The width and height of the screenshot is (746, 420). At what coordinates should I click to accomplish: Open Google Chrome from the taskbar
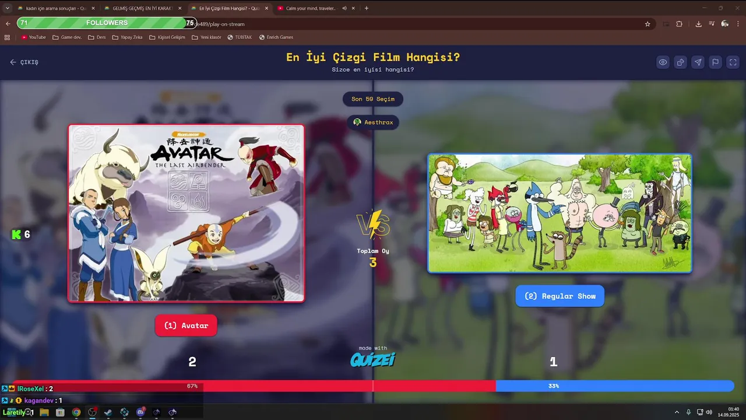[x=76, y=412]
